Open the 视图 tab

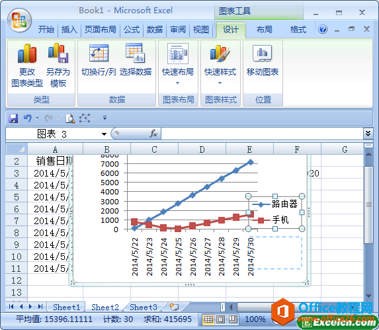coord(201,30)
